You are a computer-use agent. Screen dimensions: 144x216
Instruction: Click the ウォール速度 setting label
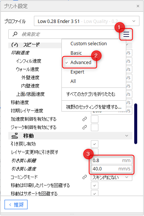coord(28,69)
